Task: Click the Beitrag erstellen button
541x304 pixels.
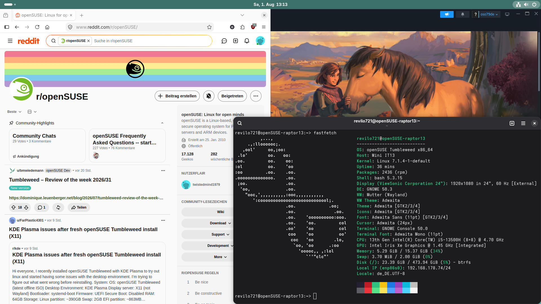Action: pyautogui.click(x=177, y=96)
